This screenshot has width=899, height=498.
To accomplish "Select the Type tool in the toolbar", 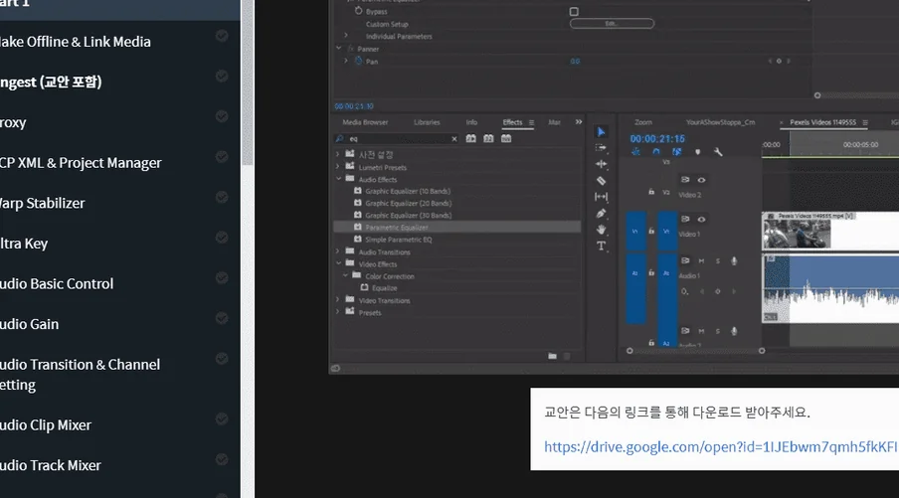I will click(x=602, y=246).
